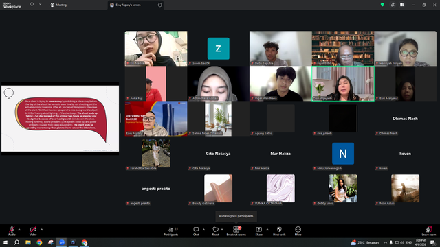
Task: Select Esvy Aspary's video tile
Action: tap(156, 119)
